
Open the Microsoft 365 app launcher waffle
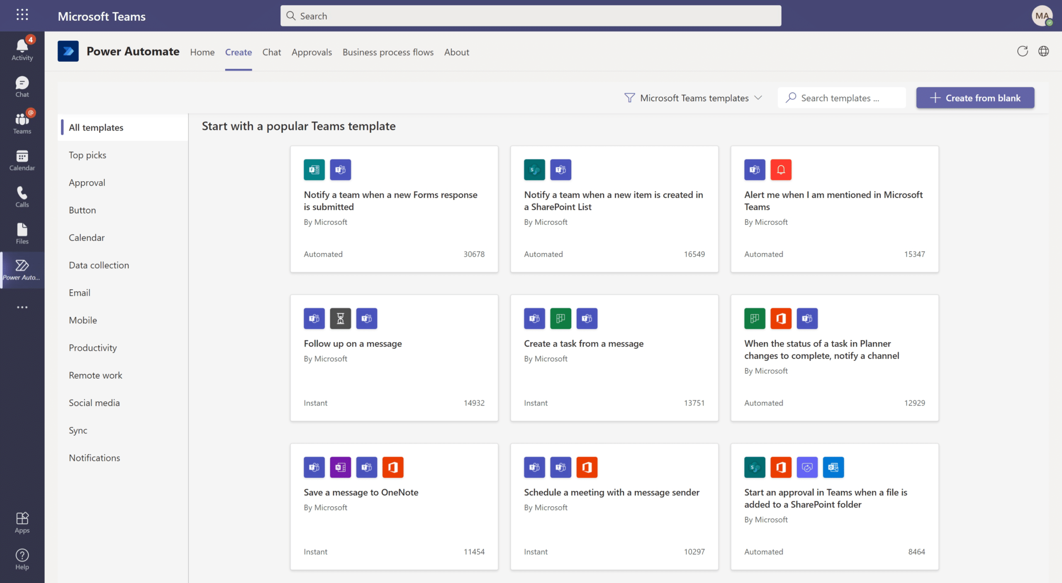22,15
